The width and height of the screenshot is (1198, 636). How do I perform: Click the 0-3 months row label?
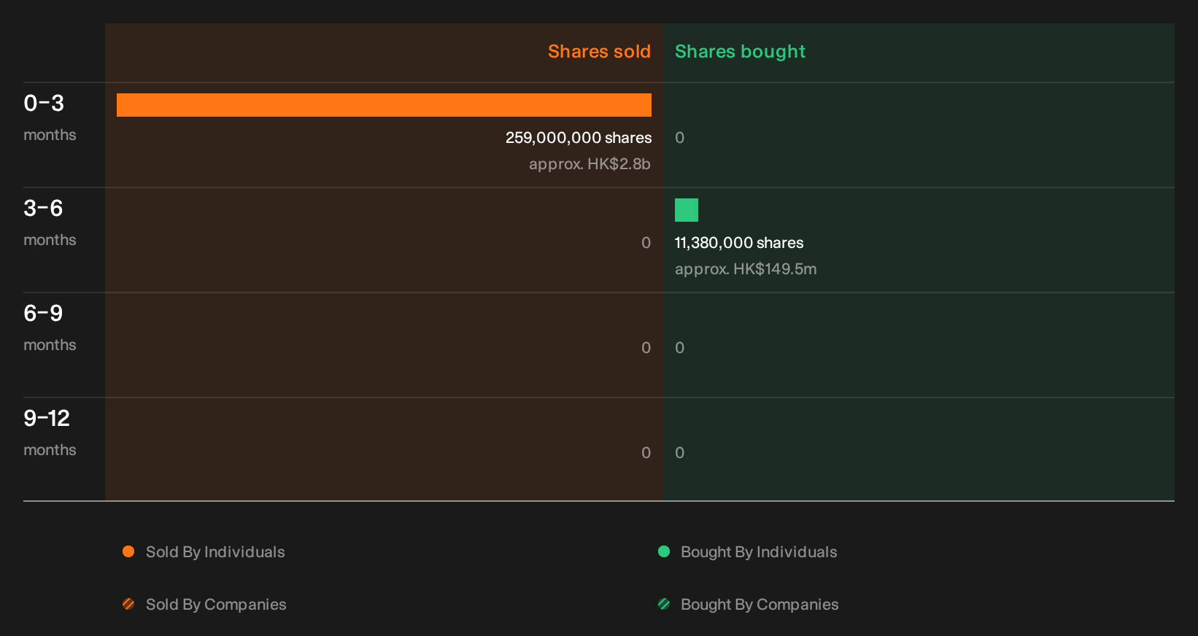[x=50, y=117]
